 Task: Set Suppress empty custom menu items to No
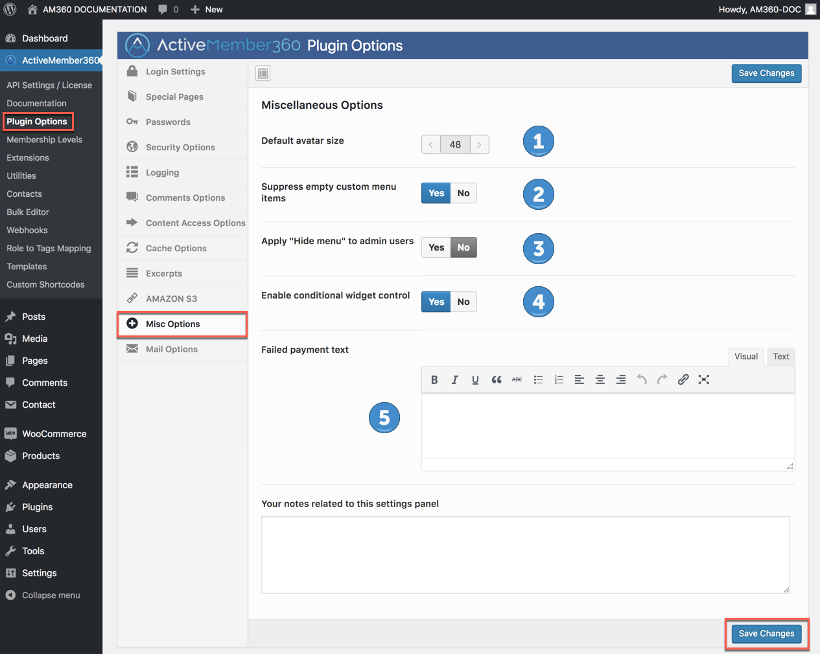click(x=463, y=193)
